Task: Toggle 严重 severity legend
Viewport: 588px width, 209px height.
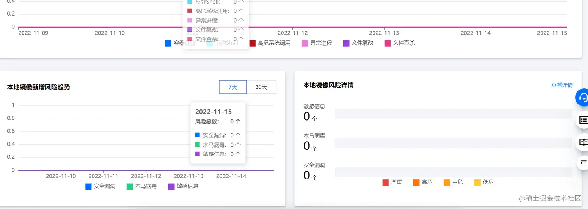Action: click(x=392, y=182)
